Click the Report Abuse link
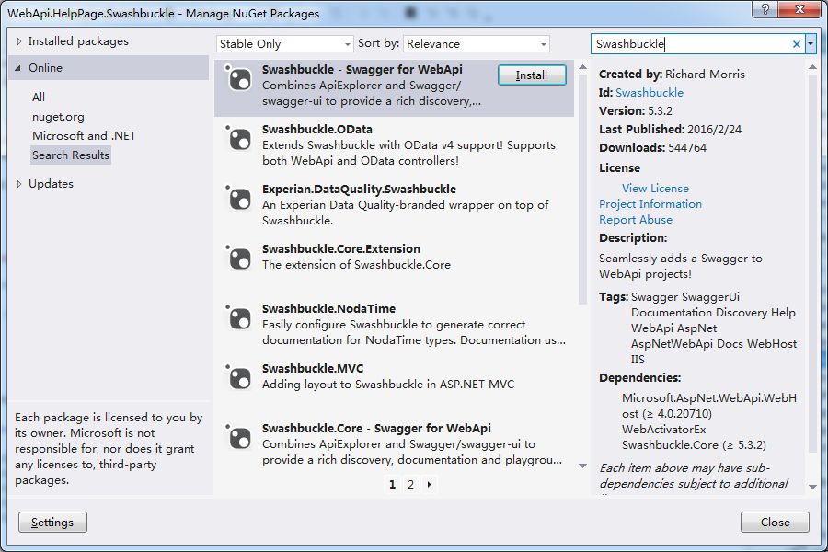The image size is (828, 552). (x=635, y=220)
